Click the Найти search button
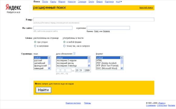Viewport: 176px width, 109px height. click(x=43, y=90)
